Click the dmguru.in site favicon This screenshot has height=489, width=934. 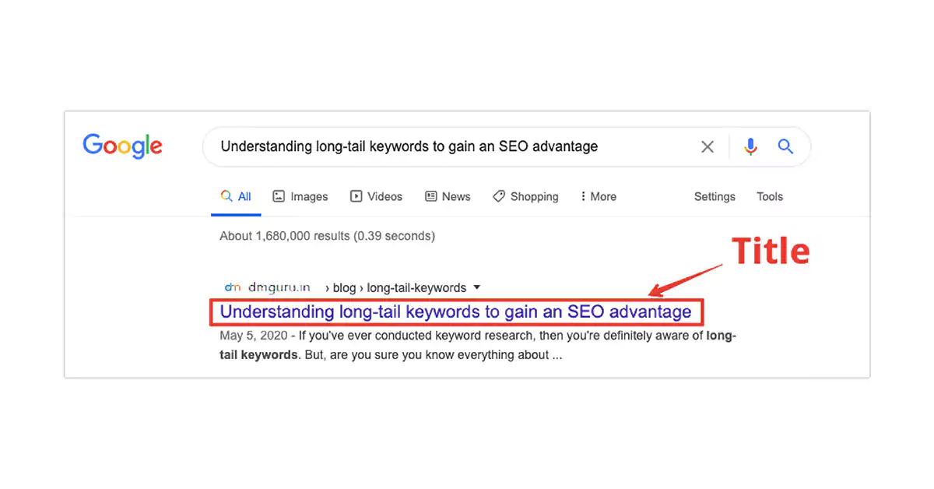(x=232, y=287)
